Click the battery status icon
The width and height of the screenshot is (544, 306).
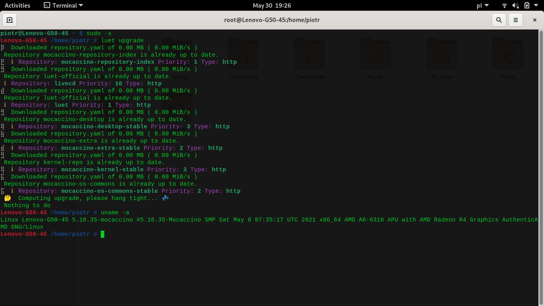[527, 6]
